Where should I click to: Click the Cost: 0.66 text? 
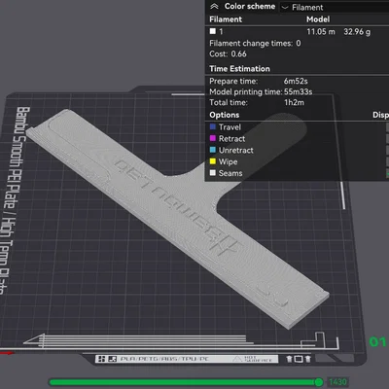click(228, 53)
